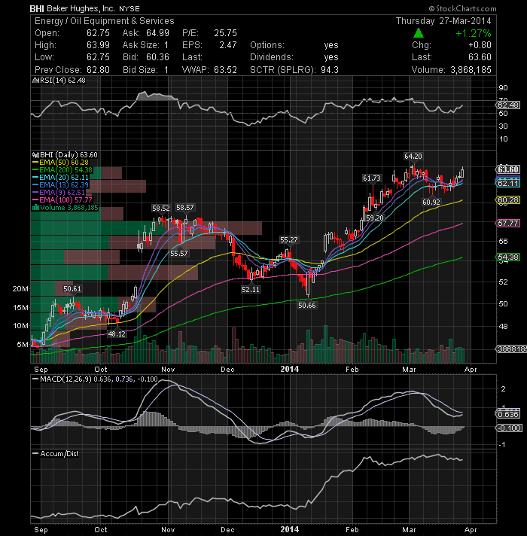Click the Accum/Dist indicator label
This screenshot has width=527, height=536.
[x=59, y=454]
